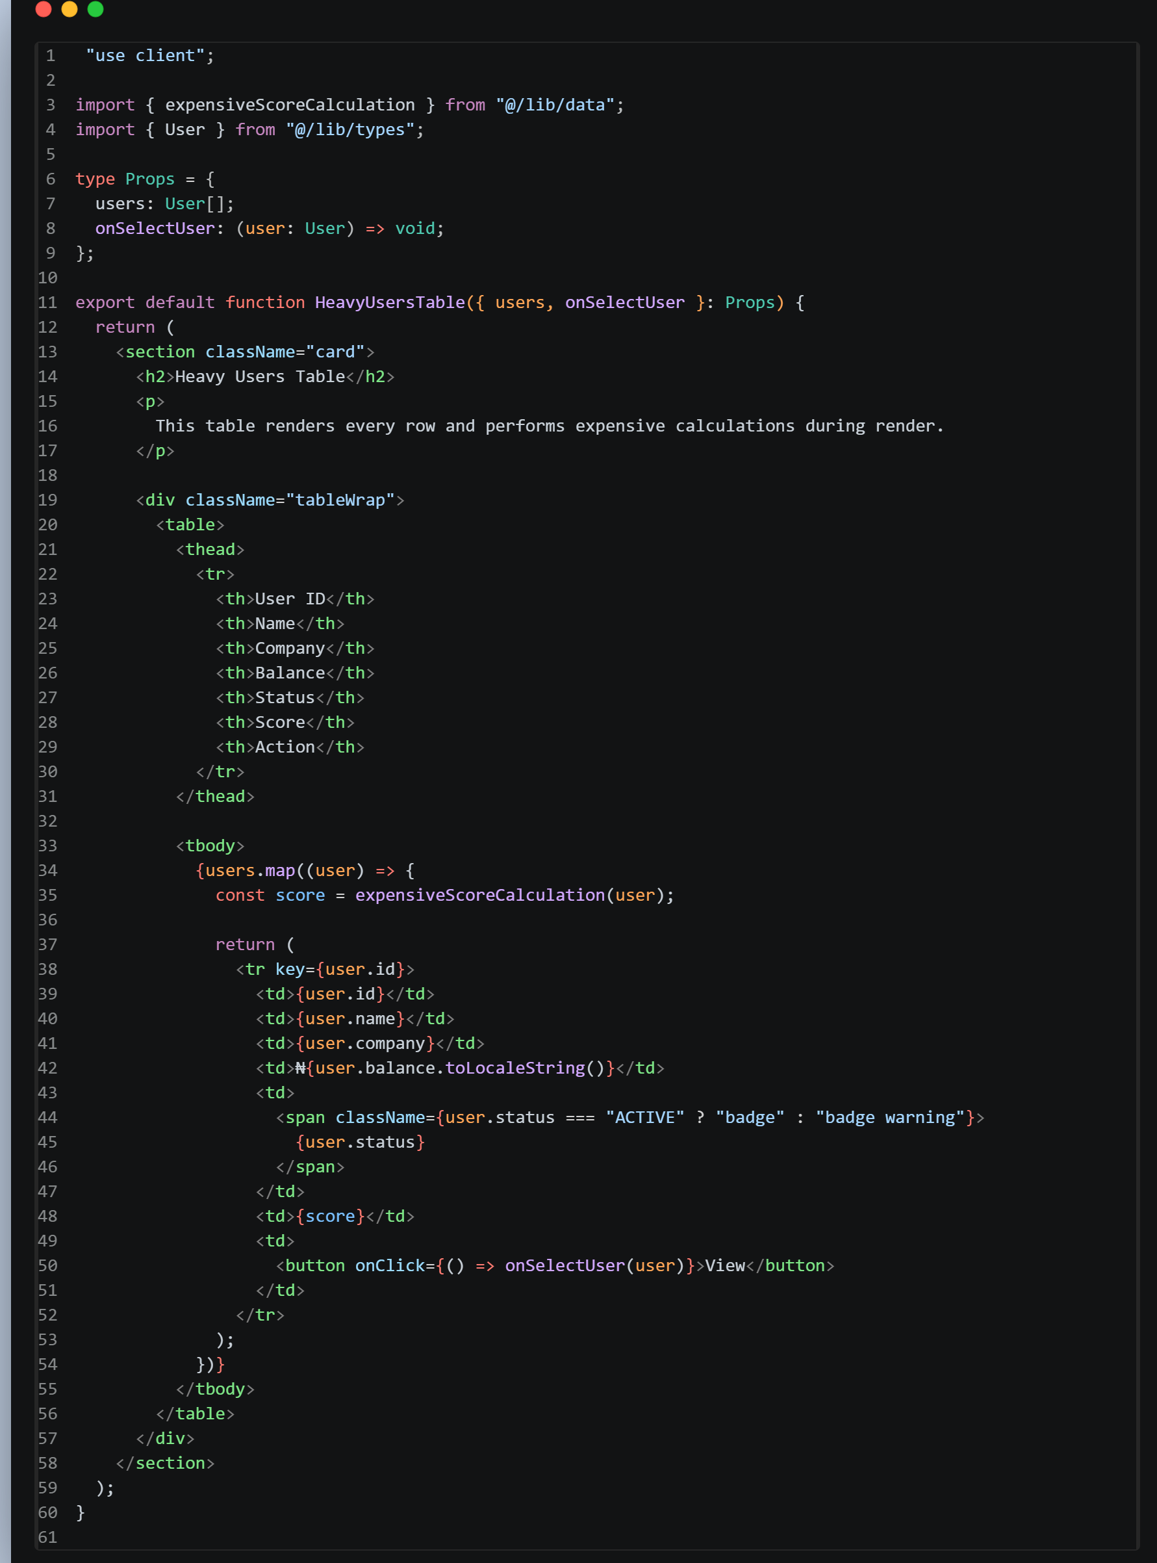Click the void return type
This screenshot has width=1157, height=1563.
pos(415,228)
